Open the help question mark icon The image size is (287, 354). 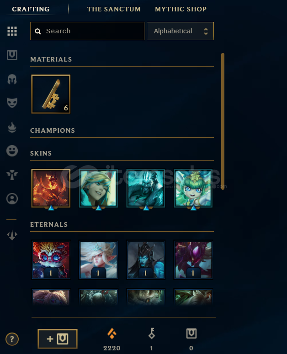click(12, 339)
